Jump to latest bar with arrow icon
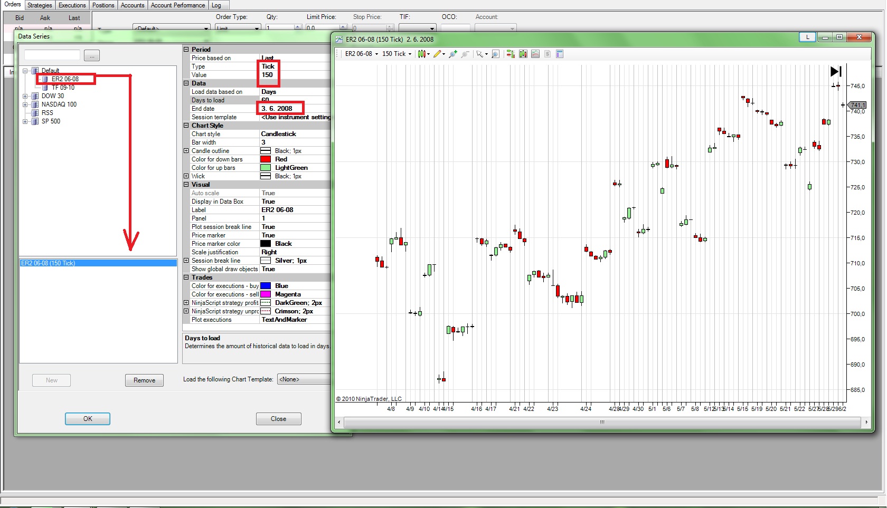 coord(836,71)
